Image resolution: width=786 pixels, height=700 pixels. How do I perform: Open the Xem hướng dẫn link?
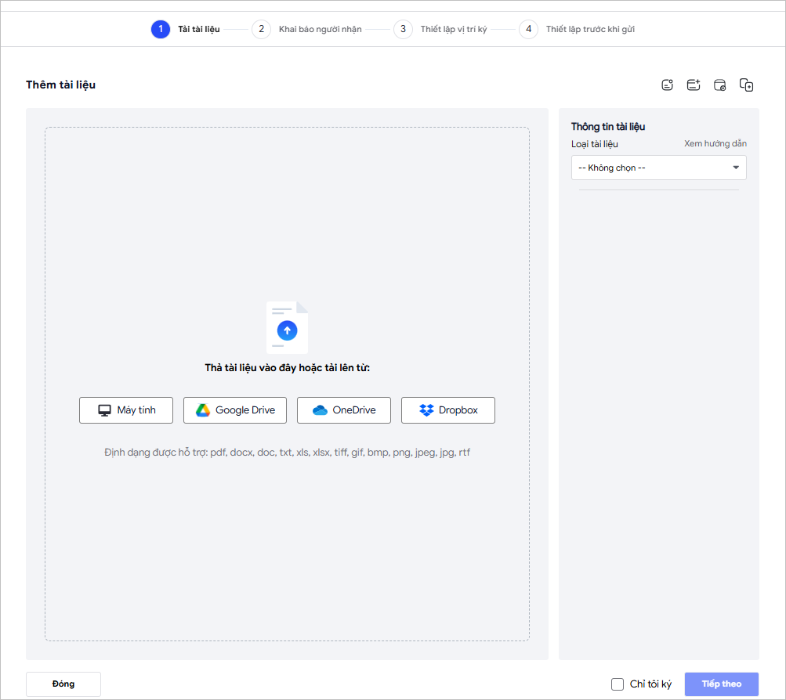[x=715, y=144]
